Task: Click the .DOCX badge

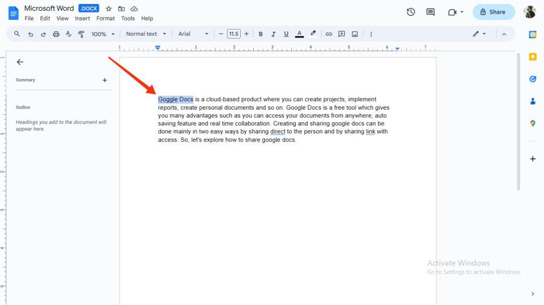Action: click(x=89, y=9)
